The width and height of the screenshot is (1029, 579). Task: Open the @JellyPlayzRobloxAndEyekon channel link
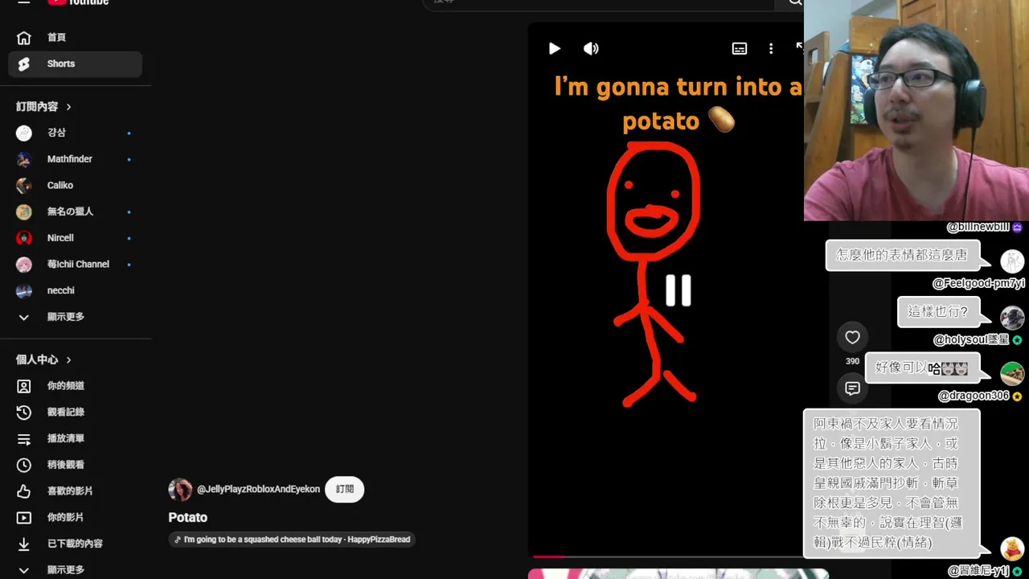[x=258, y=489]
